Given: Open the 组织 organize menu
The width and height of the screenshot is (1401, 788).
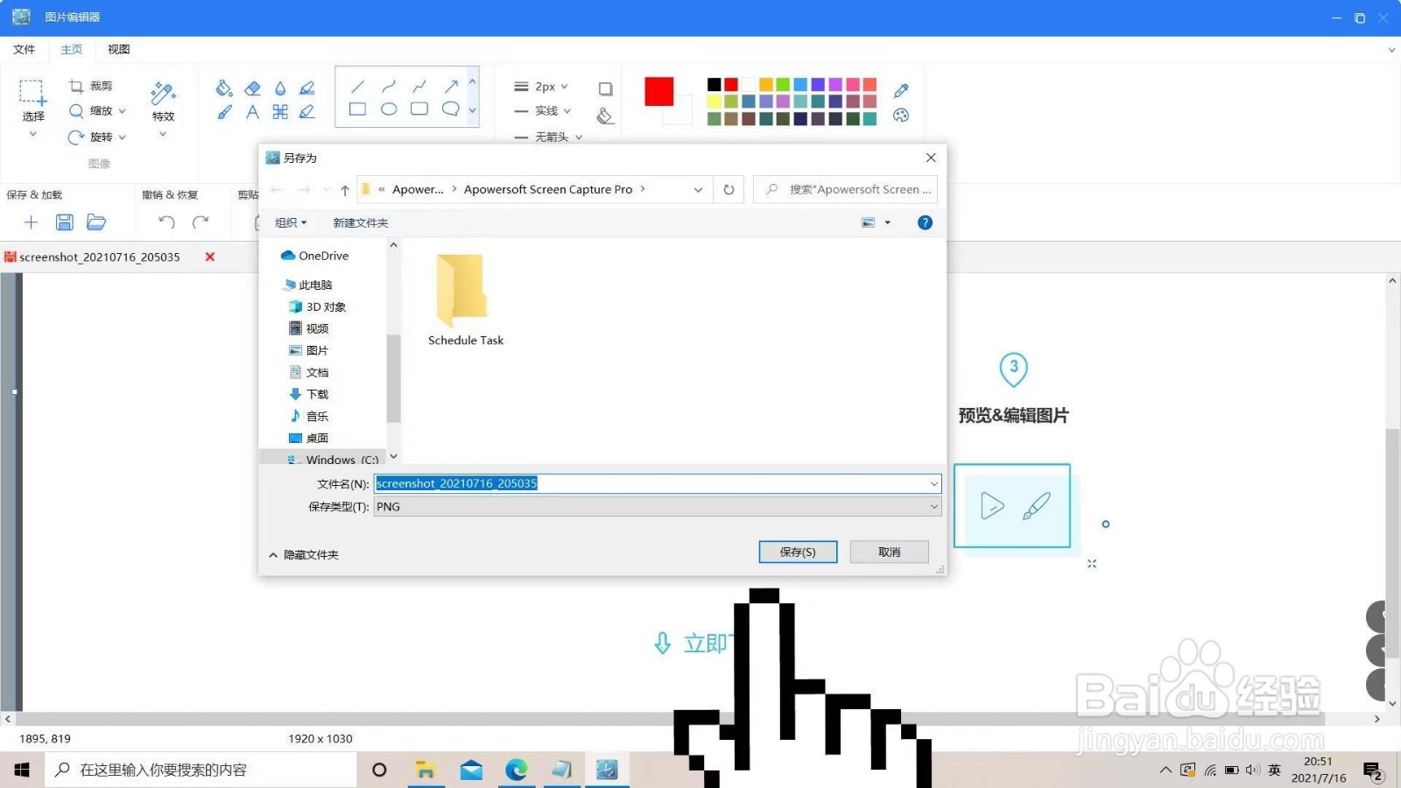Looking at the screenshot, I should 291,222.
